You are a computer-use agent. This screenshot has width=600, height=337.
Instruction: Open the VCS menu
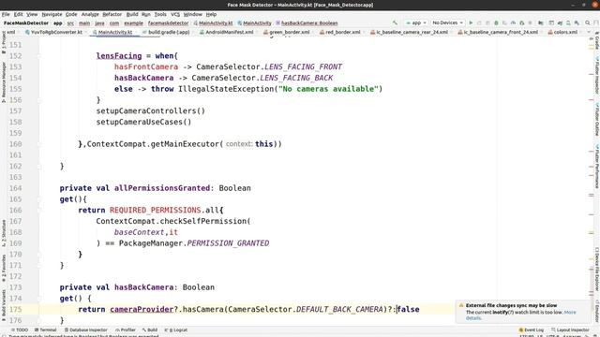tap(175, 14)
